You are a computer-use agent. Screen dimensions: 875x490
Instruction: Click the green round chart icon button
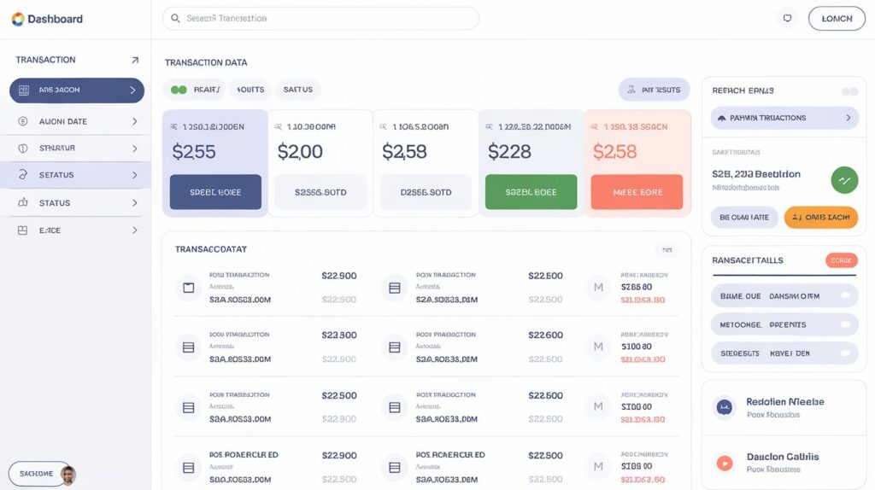[843, 180]
